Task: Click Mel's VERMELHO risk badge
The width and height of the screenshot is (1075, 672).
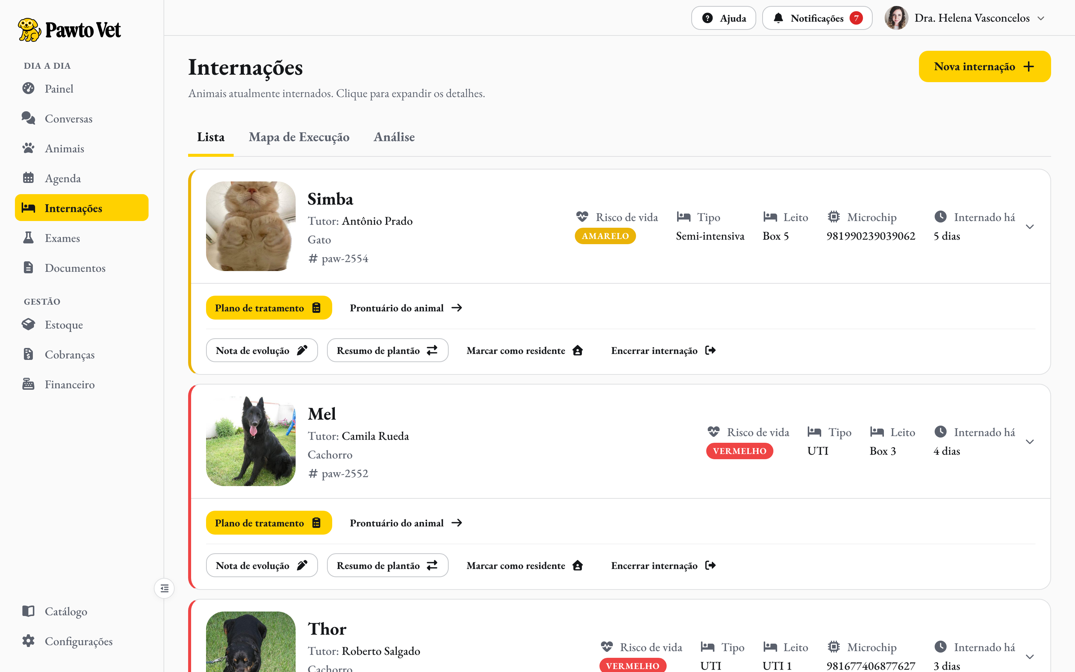Action: [739, 451]
